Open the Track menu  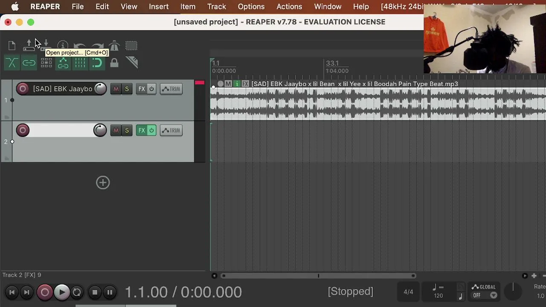[x=217, y=7]
